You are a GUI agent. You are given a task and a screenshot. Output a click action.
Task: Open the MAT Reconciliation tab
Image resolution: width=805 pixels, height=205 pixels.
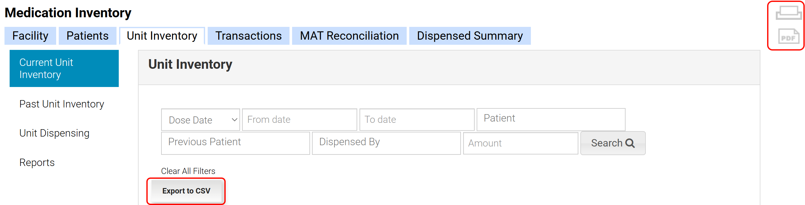click(349, 36)
